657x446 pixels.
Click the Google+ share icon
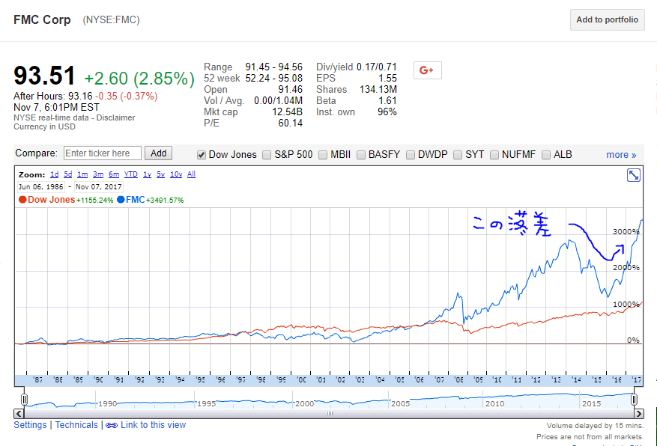pos(427,70)
